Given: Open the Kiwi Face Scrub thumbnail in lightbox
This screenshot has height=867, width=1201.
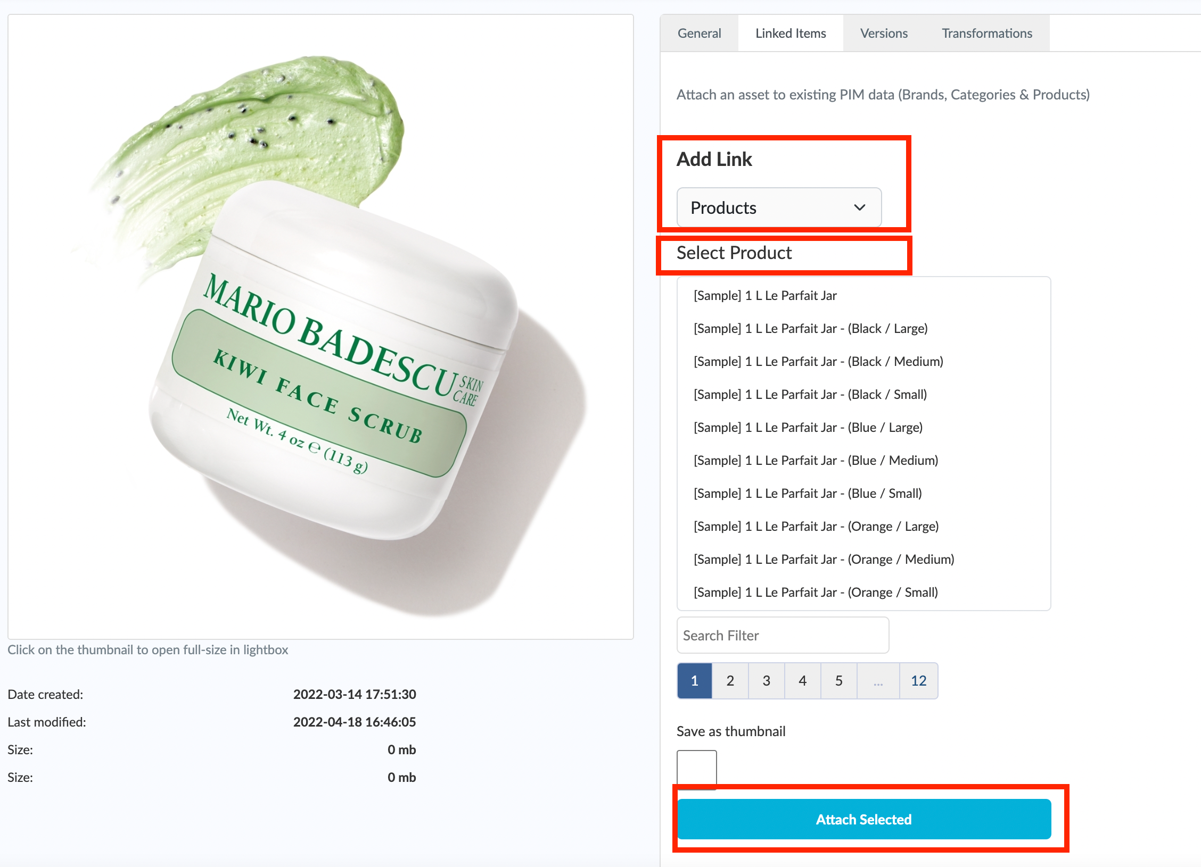Looking at the screenshot, I should pos(320,327).
